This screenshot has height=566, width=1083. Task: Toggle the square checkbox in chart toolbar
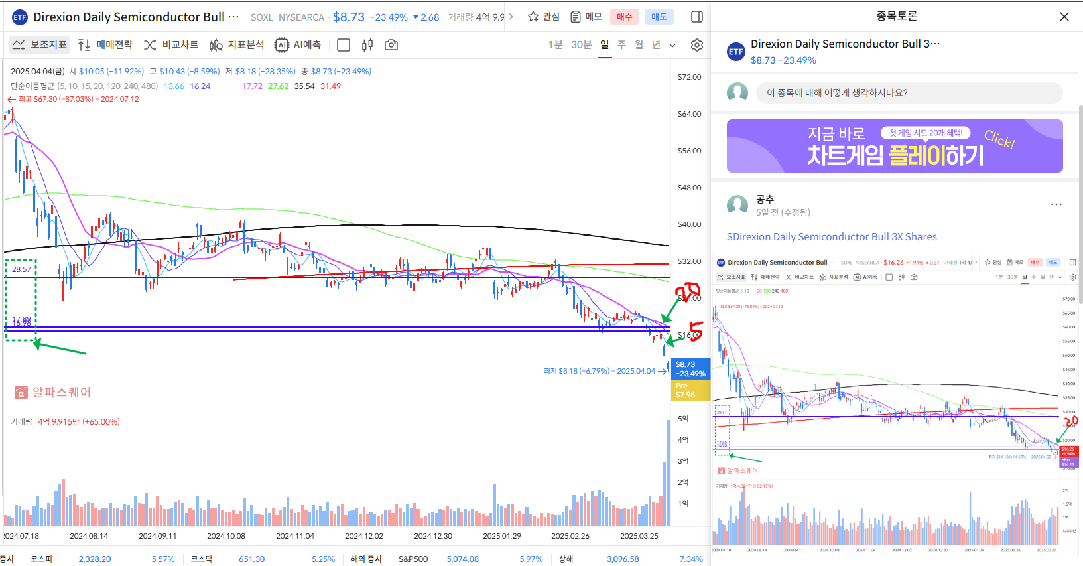(344, 45)
